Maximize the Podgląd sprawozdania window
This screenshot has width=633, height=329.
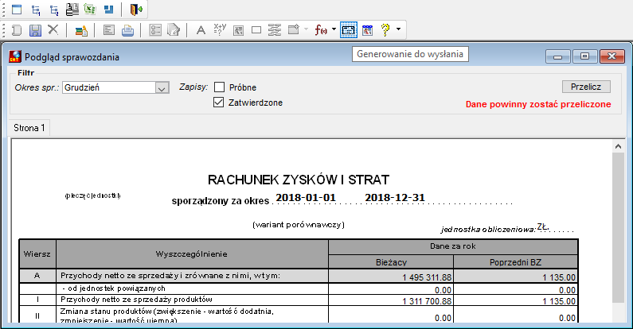tap(584, 56)
